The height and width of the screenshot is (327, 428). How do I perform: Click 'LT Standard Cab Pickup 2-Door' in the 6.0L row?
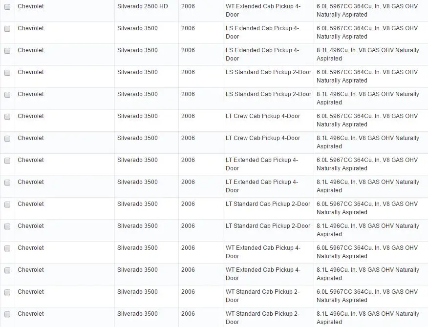(x=268, y=204)
